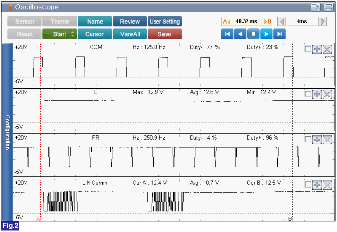Expand the FR channel with plus icon

[317, 140]
